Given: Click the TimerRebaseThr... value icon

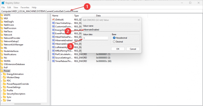Looking at the screenshot, I should pyautogui.click(x=53, y=61).
